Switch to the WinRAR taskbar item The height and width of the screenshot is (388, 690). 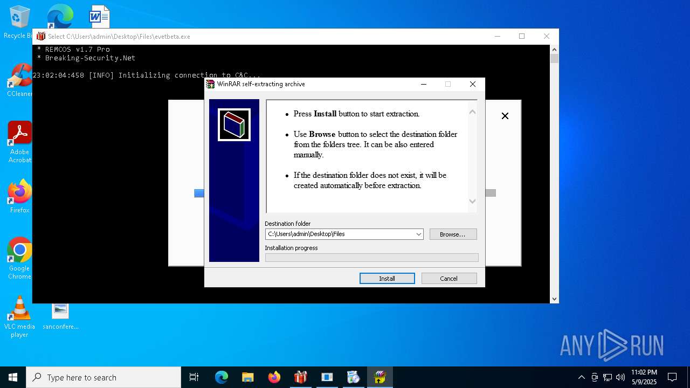coord(380,377)
